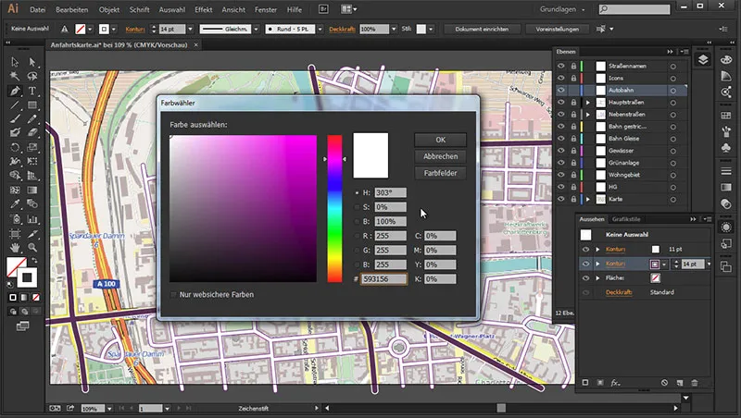
Task: Click Dokument einrichten button
Action: tap(482, 29)
